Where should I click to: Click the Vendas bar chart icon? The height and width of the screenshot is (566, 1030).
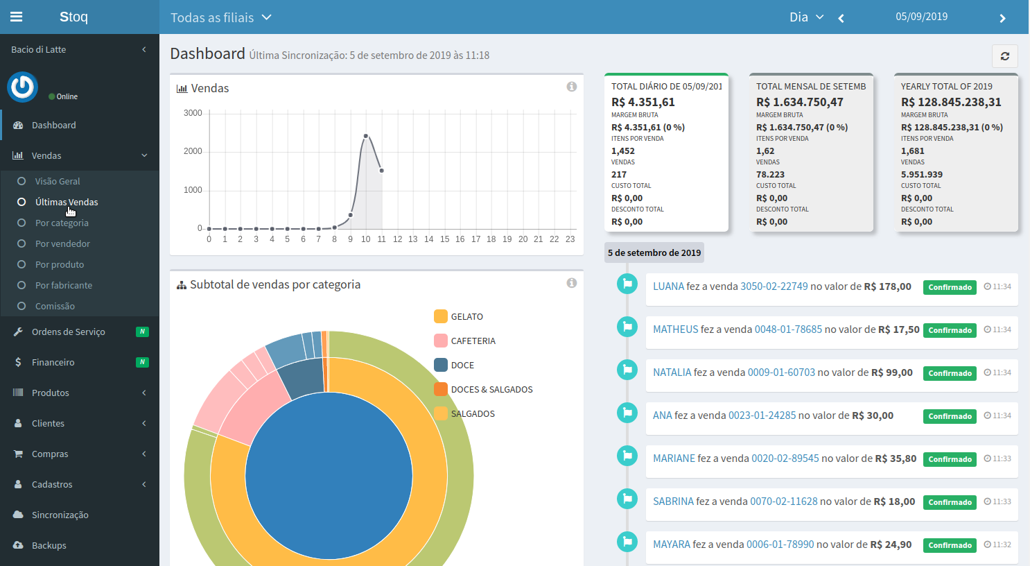point(18,156)
